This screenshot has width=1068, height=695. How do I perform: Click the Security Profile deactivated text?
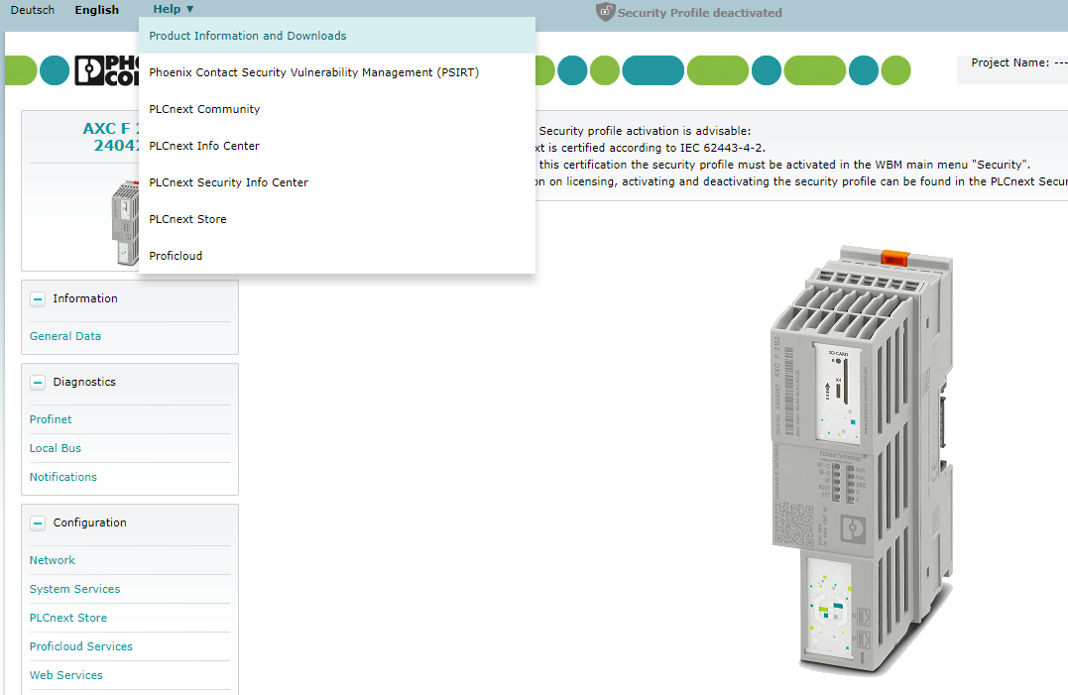click(x=699, y=12)
